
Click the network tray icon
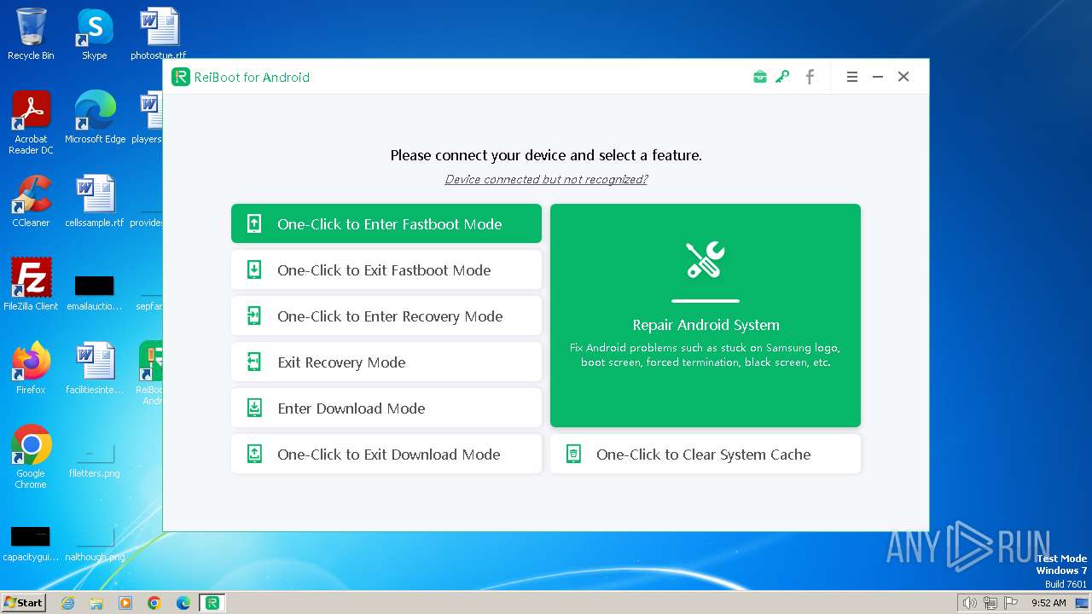[990, 603]
